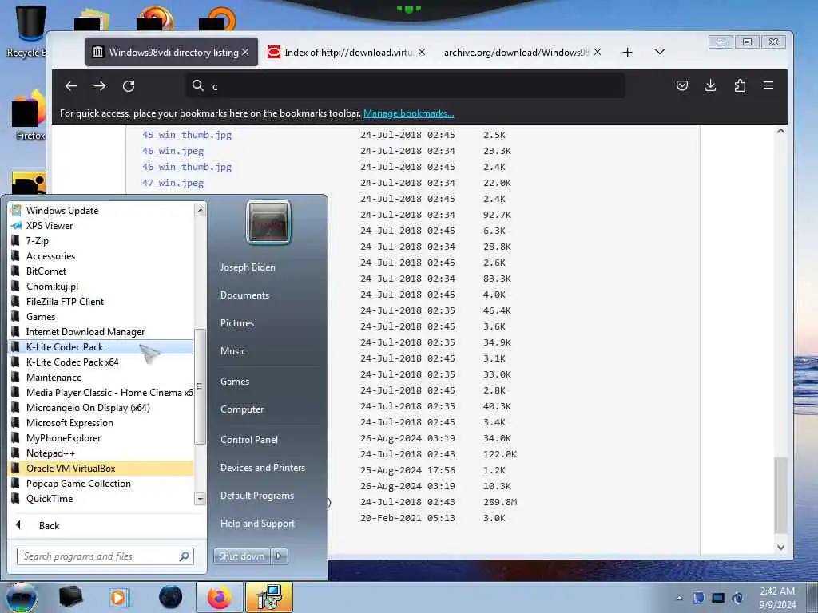Viewport: 818px width, 613px height.
Task: Open Computer from Start menu
Action: pyautogui.click(x=242, y=409)
